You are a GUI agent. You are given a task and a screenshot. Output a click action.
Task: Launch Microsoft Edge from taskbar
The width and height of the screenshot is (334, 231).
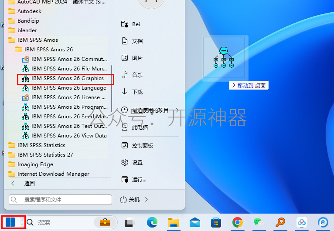(152, 222)
